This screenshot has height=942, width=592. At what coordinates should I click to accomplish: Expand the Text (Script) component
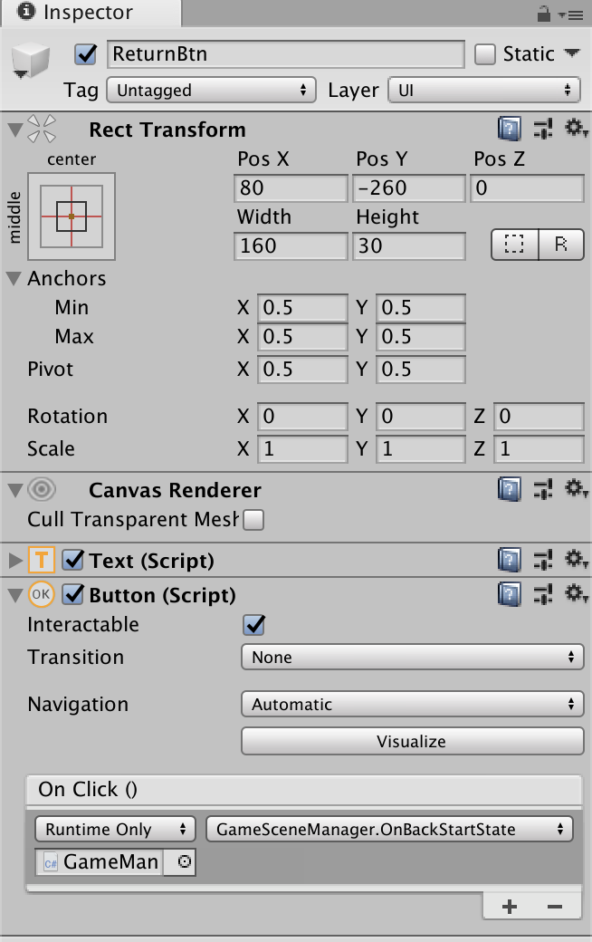[15, 561]
